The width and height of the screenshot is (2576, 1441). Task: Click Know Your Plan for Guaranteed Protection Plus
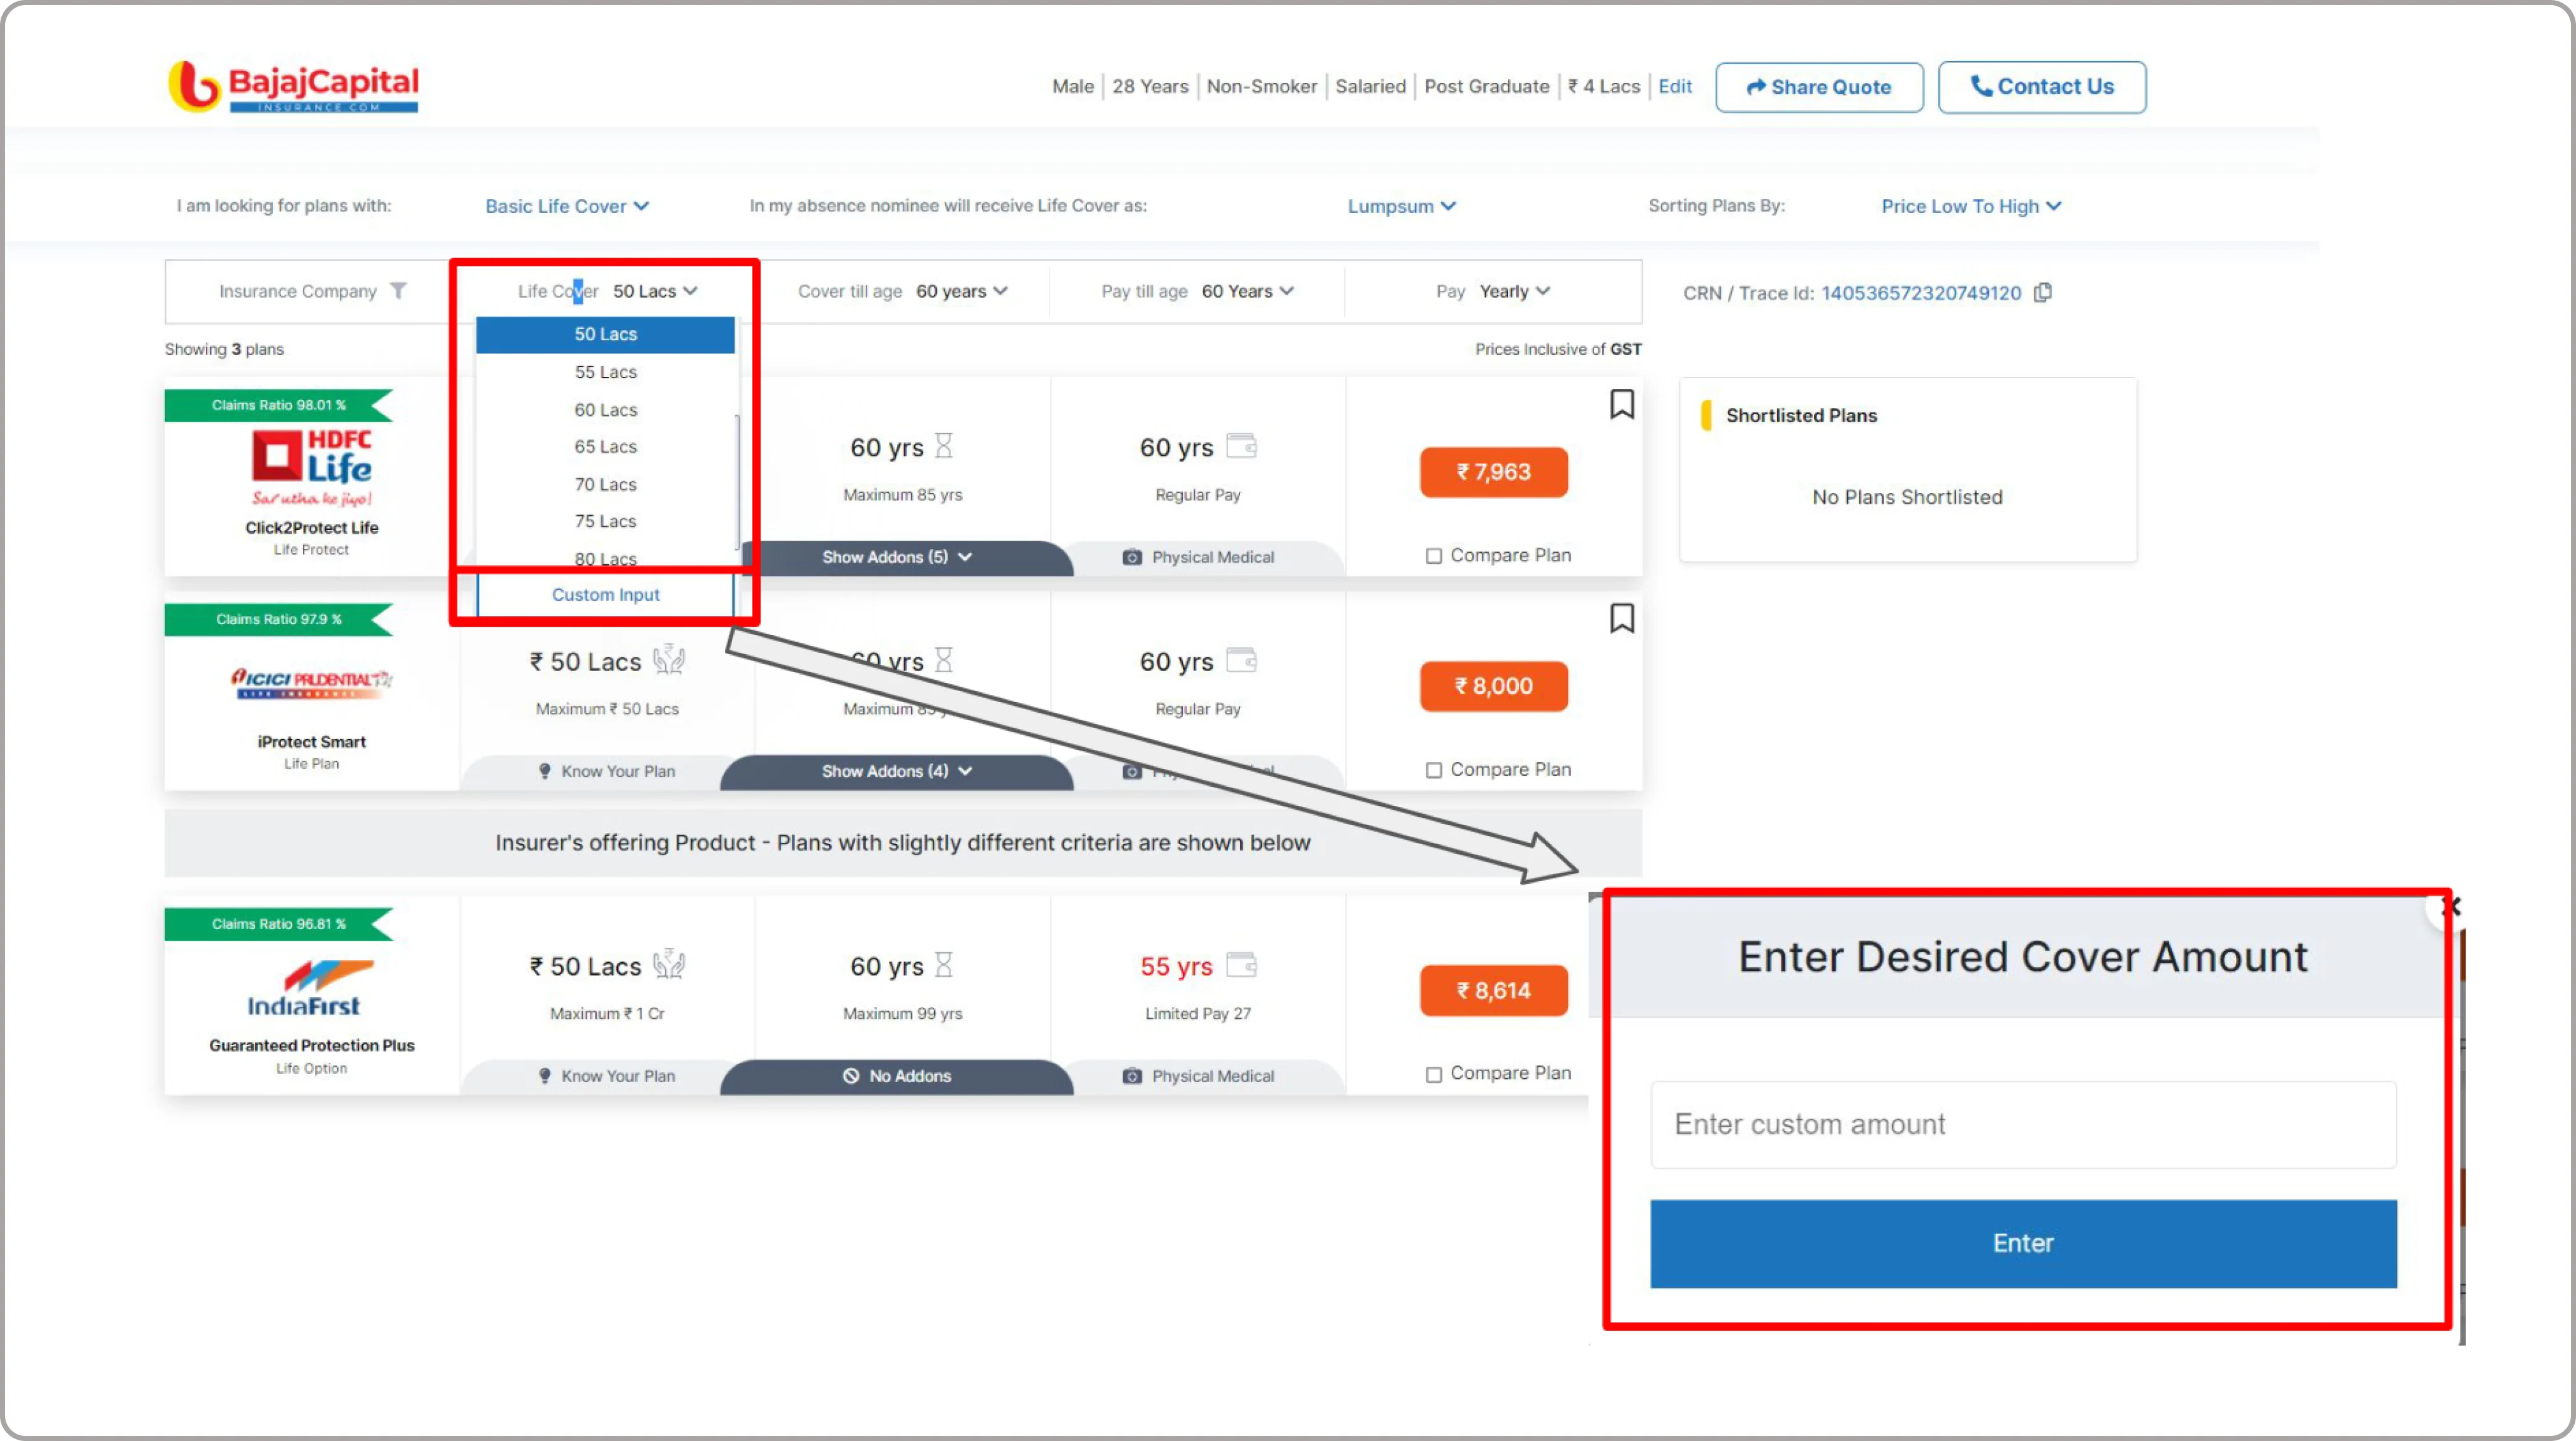tap(607, 1076)
